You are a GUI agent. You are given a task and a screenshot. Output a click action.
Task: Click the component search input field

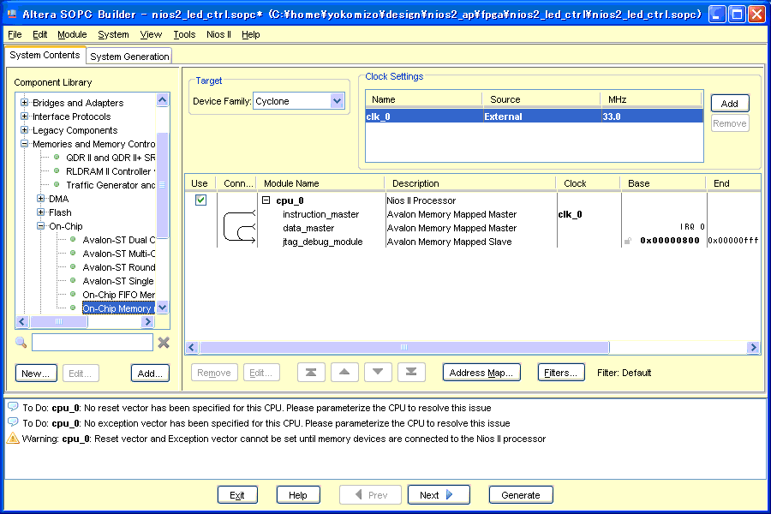pyautogui.click(x=93, y=343)
